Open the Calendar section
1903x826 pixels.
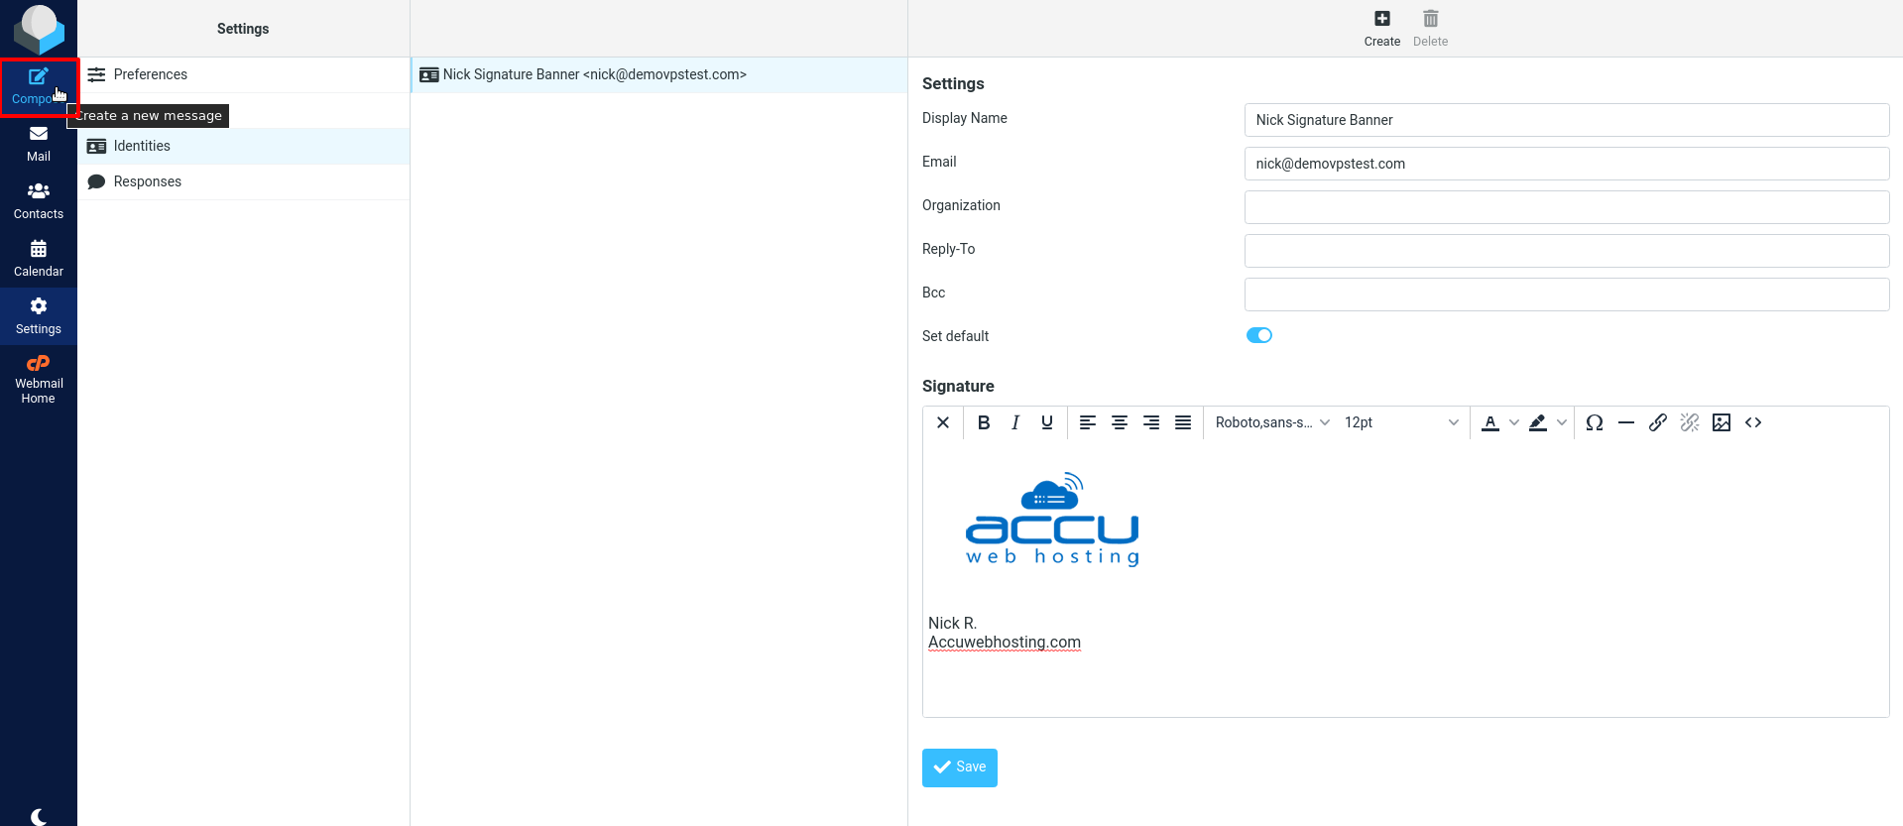[39, 259]
